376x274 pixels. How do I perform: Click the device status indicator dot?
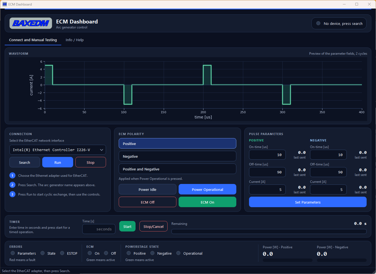[x=318, y=23]
